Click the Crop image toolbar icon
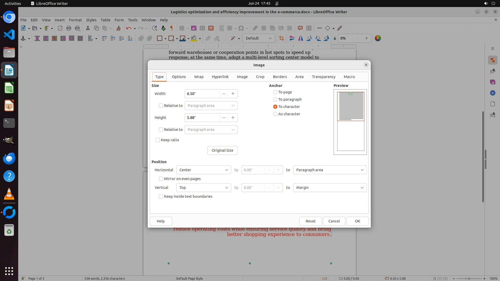The width and height of the screenshot is (500, 281). [x=281, y=38]
